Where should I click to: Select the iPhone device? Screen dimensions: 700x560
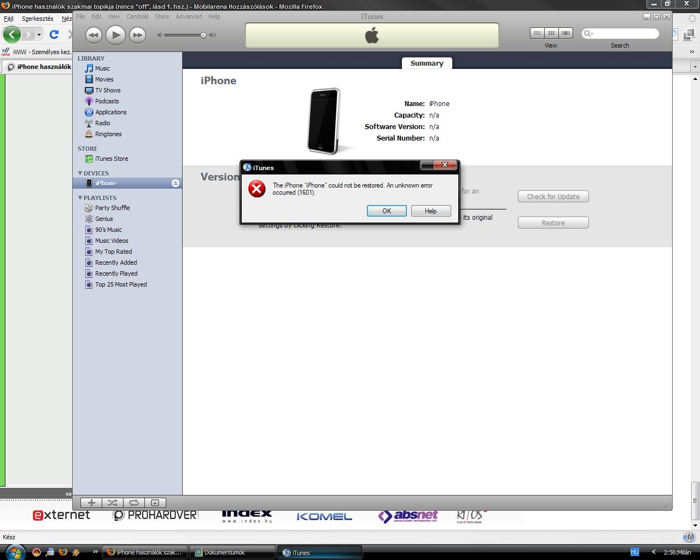tap(127, 183)
